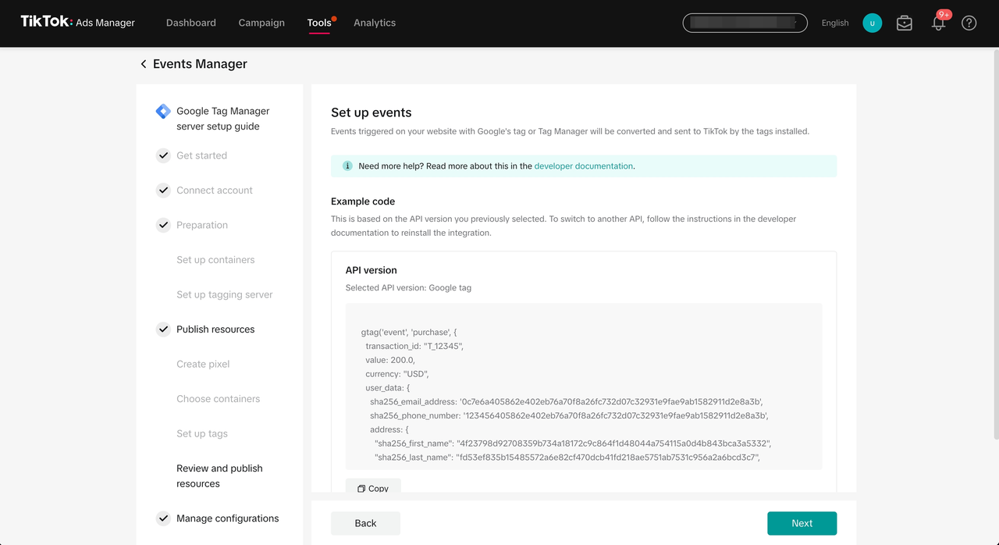Switch to the Analytics section
Viewport: 999px width, 545px height.
pyautogui.click(x=375, y=23)
